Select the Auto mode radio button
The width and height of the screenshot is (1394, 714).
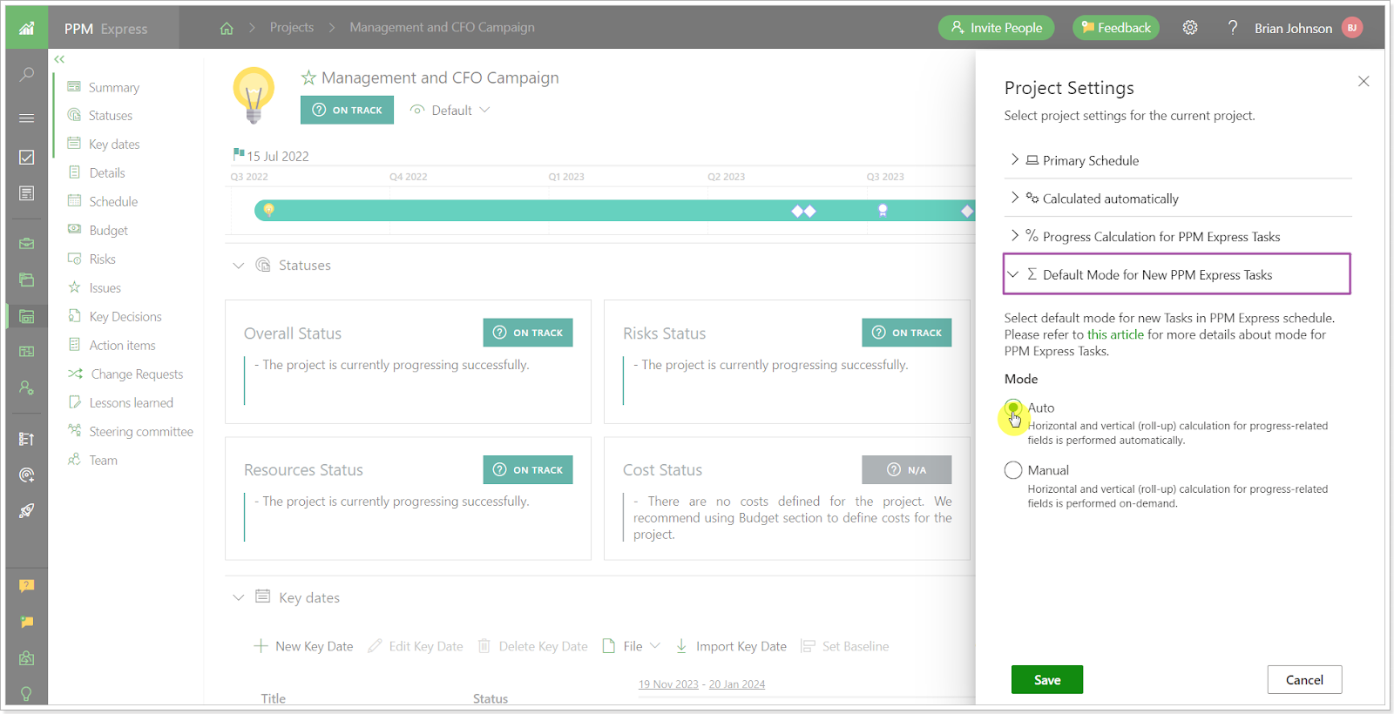(1013, 408)
